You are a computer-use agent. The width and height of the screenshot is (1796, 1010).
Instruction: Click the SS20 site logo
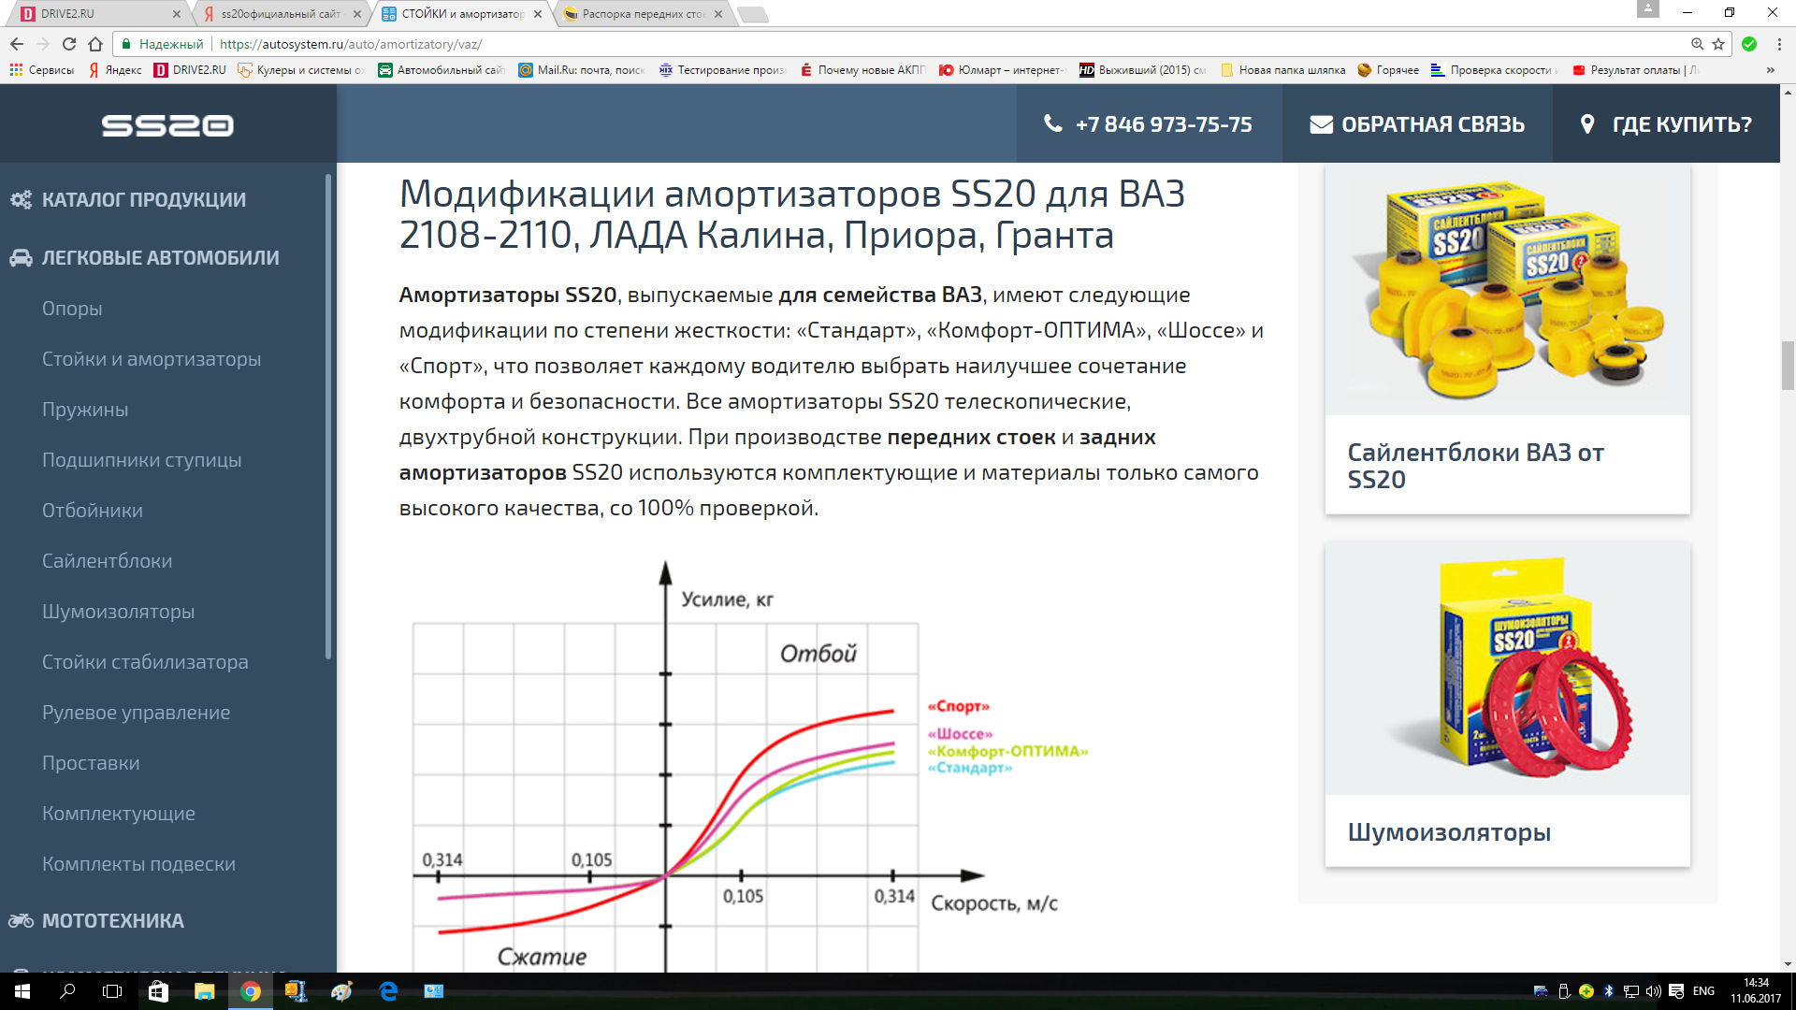[167, 125]
